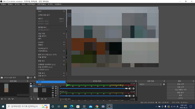Add a source with the sources list plus icon
This screenshot has width=195, height=109.
click(32, 99)
